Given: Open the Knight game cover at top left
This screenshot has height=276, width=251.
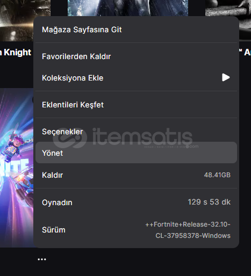Looking at the screenshot, I should click(25, 20).
